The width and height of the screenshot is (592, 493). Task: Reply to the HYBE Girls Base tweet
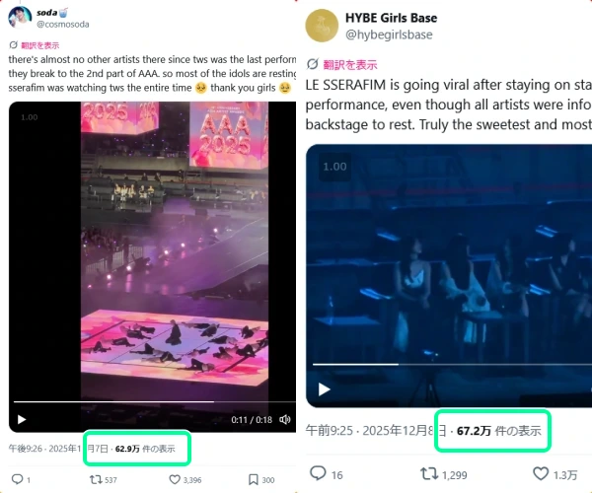[x=319, y=474]
